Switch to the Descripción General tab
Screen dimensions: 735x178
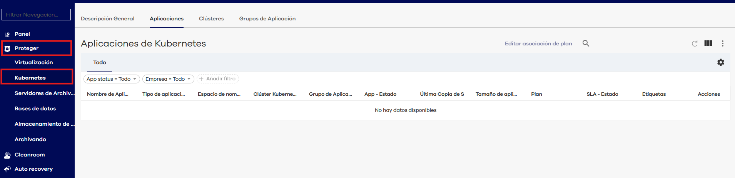click(108, 18)
